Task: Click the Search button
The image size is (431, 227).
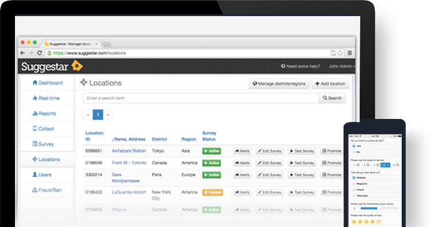Action: pyautogui.click(x=332, y=98)
